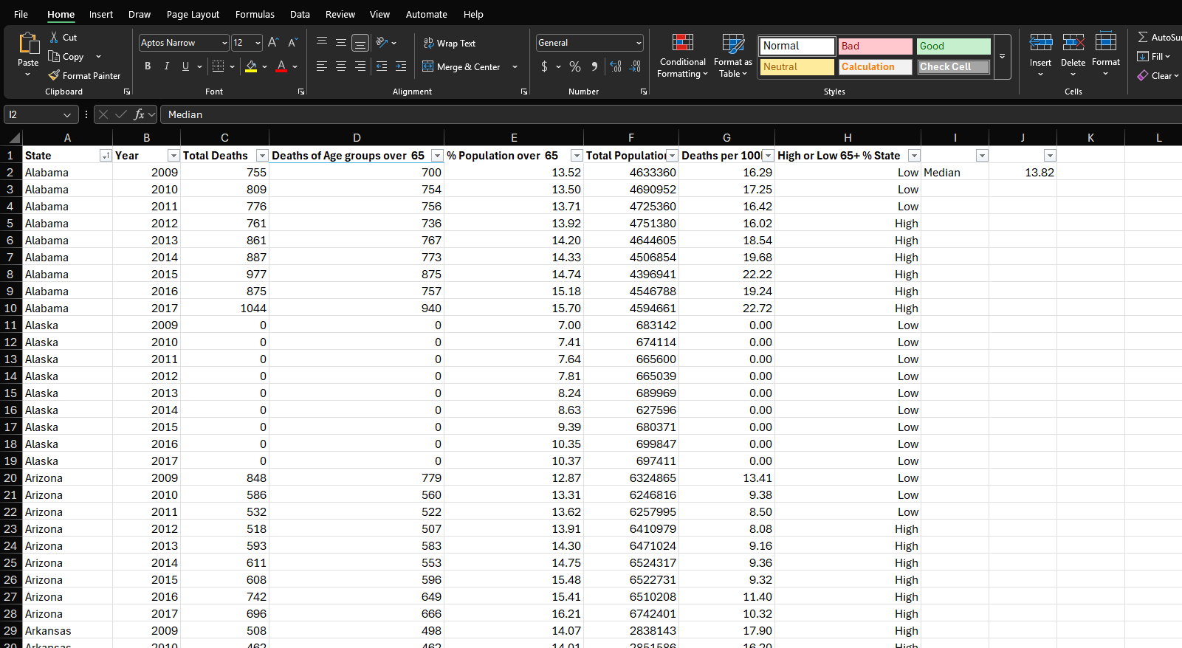The height and width of the screenshot is (648, 1182).
Task: Switch to the Formulas tab
Action: pyautogui.click(x=255, y=14)
